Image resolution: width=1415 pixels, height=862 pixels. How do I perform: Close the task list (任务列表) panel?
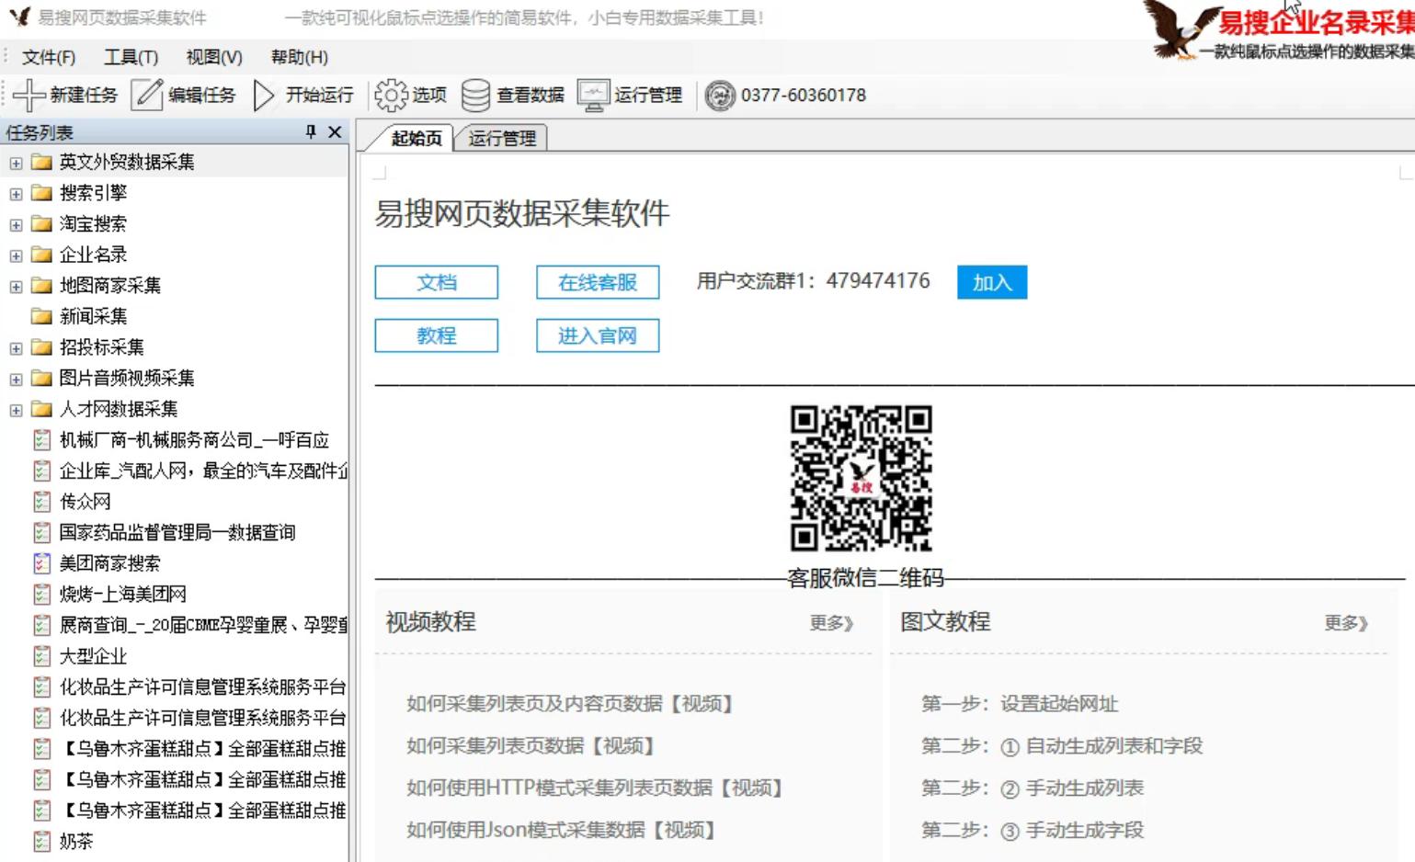pos(335,132)
